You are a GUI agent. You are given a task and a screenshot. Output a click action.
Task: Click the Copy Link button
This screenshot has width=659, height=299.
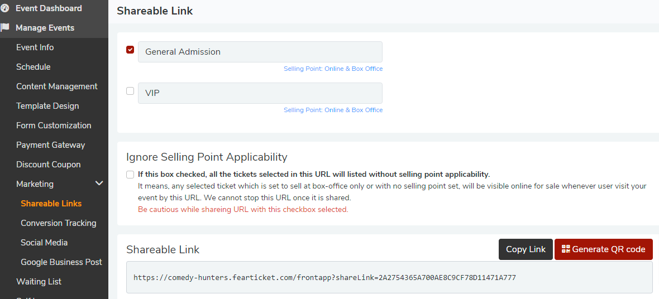(x=526, y=249)
